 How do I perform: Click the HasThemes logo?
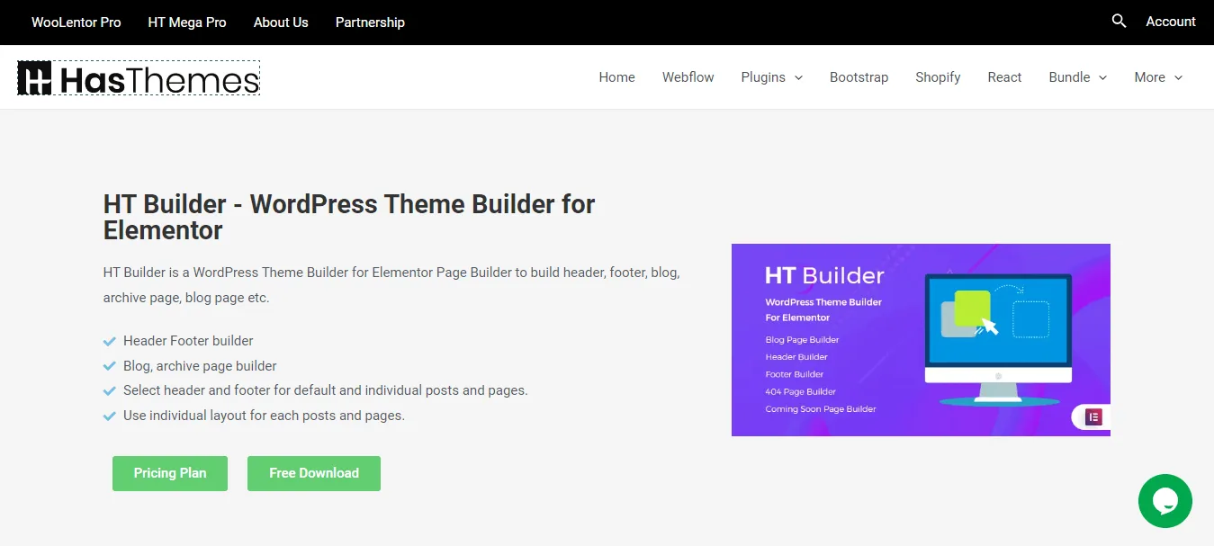[x=139, y=78]
